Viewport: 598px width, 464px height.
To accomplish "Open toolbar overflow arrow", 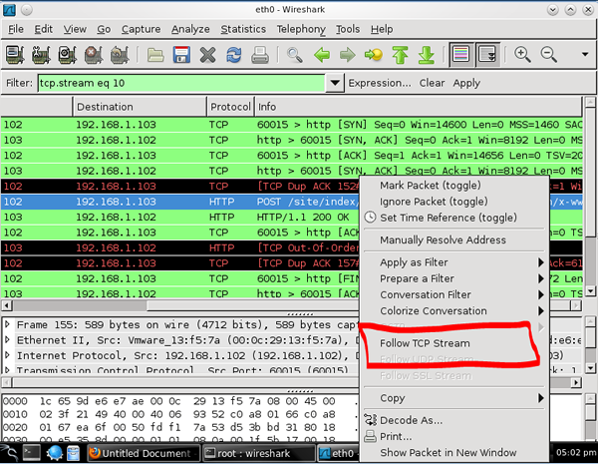I will coord(585,55).
